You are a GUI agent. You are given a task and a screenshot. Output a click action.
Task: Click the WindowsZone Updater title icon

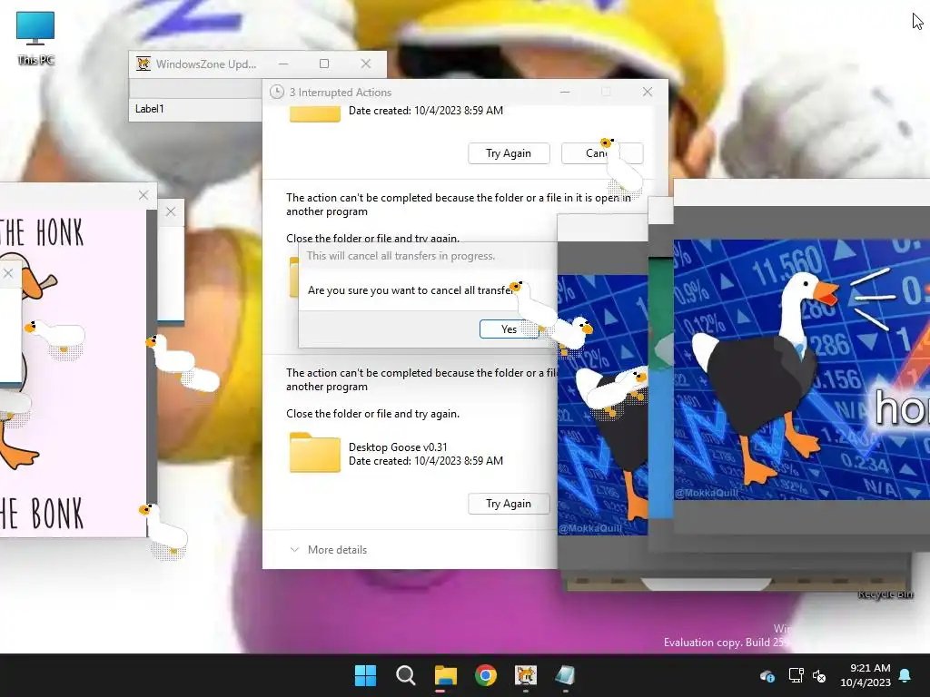(x=143, y=64)
